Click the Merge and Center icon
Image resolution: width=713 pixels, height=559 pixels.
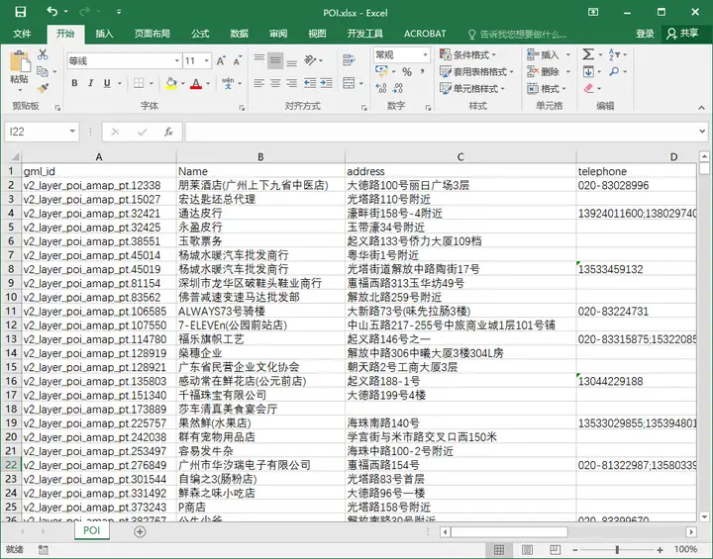[x=349, y=83]
